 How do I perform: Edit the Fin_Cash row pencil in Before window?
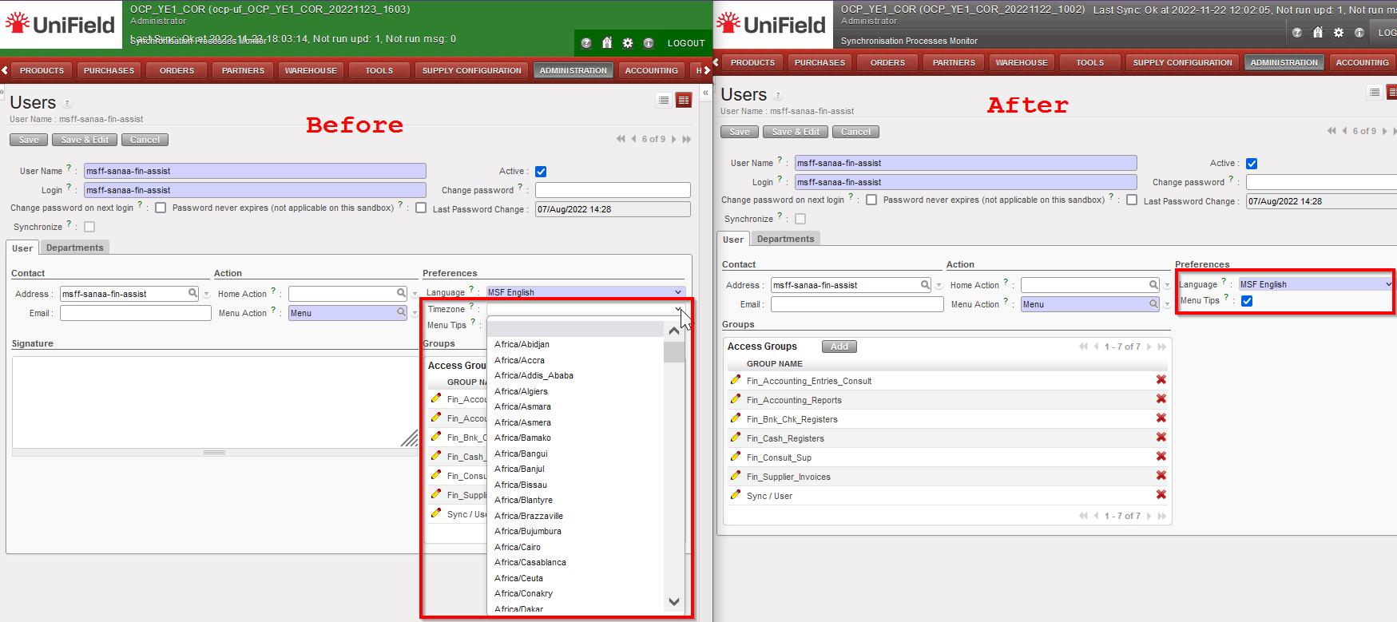436,455
